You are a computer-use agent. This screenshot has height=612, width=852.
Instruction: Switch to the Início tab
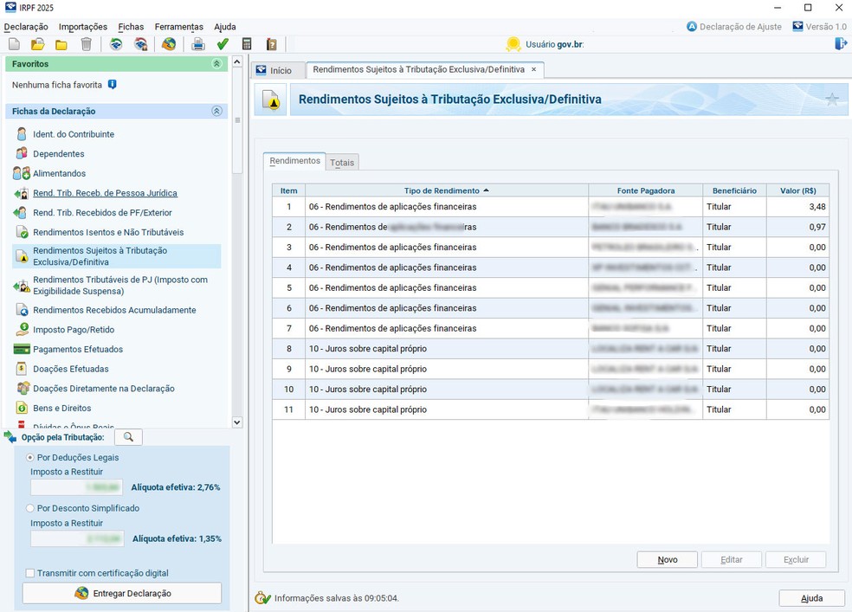tap(276, 70)
